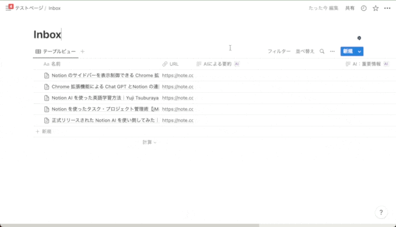
Task: Open page icon of Notion を使ったタスク row
Action: (47, 109)
